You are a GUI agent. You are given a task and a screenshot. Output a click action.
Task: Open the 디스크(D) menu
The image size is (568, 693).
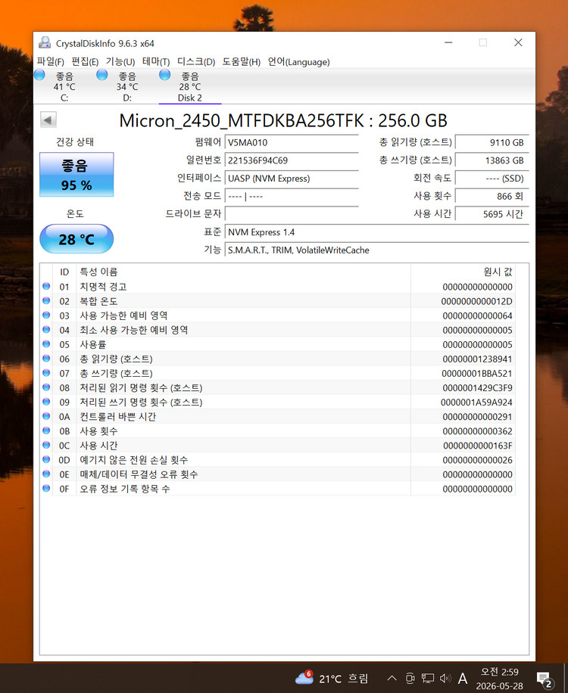coord(196,61)
